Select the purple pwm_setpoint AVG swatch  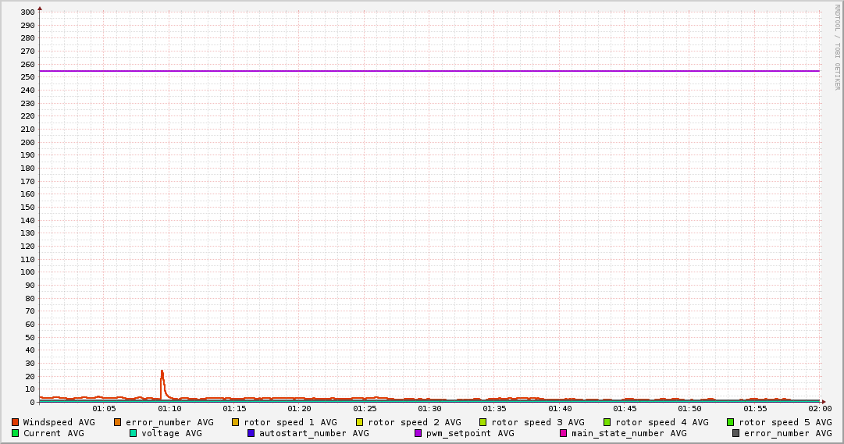pyautogui.click(x=418, y=433)
